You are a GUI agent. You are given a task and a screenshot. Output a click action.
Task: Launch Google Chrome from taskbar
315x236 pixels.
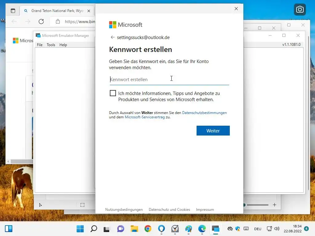(x=148, y=229)
